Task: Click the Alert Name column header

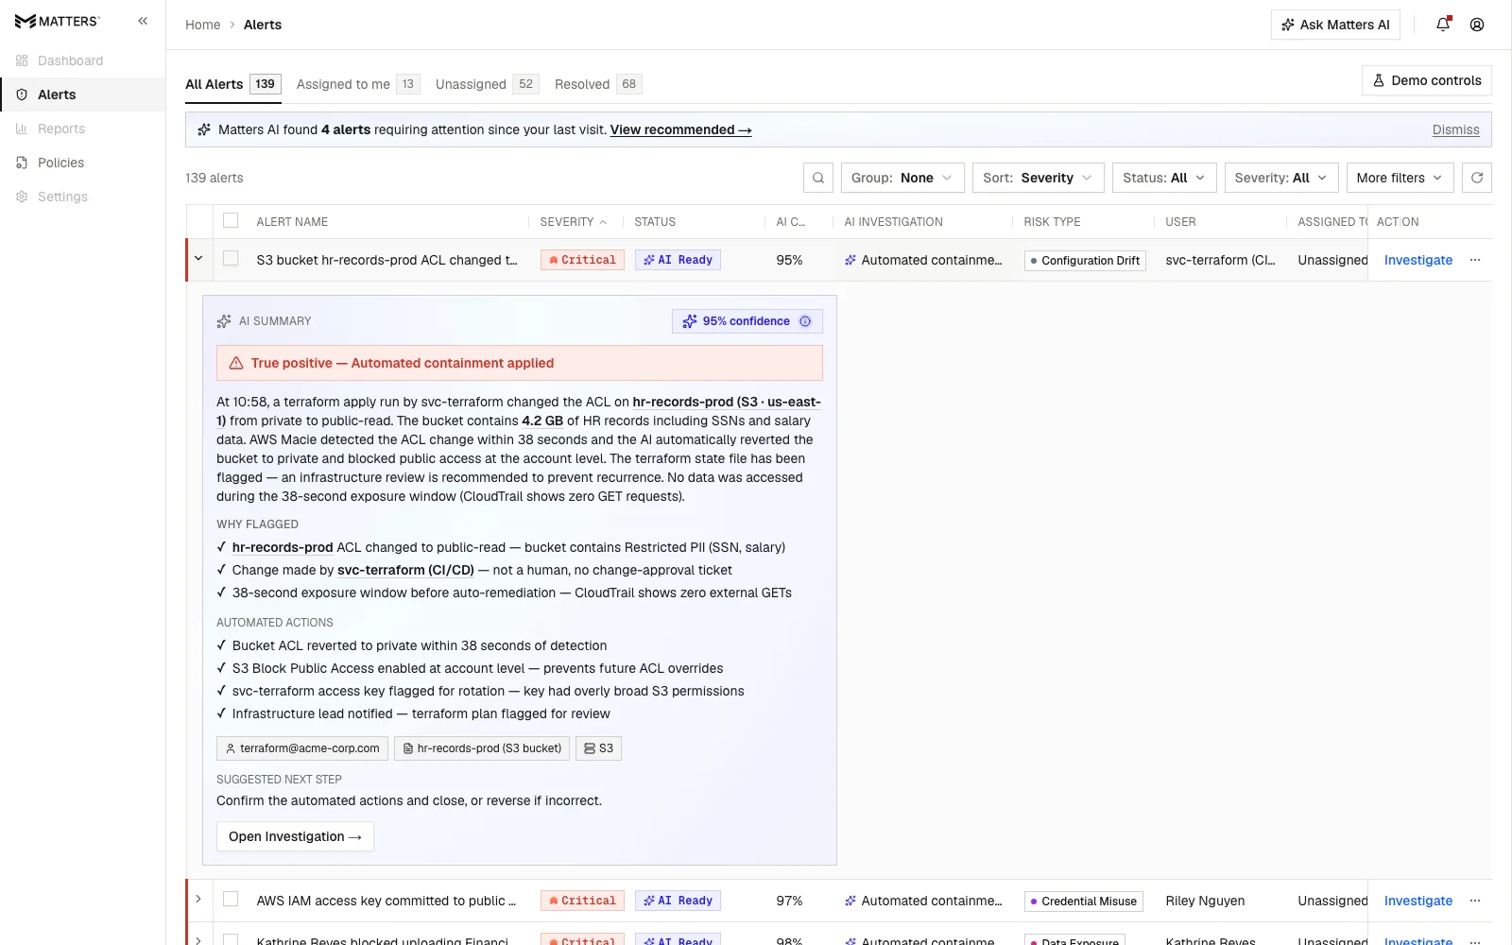Action: tap(292, 222)
